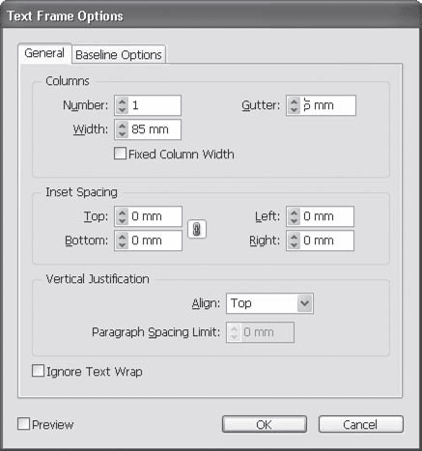The width and height of the screenshot is (422, 451).
Task: Decrease Bottom inset with down arrow
Action: pos(122,244)
